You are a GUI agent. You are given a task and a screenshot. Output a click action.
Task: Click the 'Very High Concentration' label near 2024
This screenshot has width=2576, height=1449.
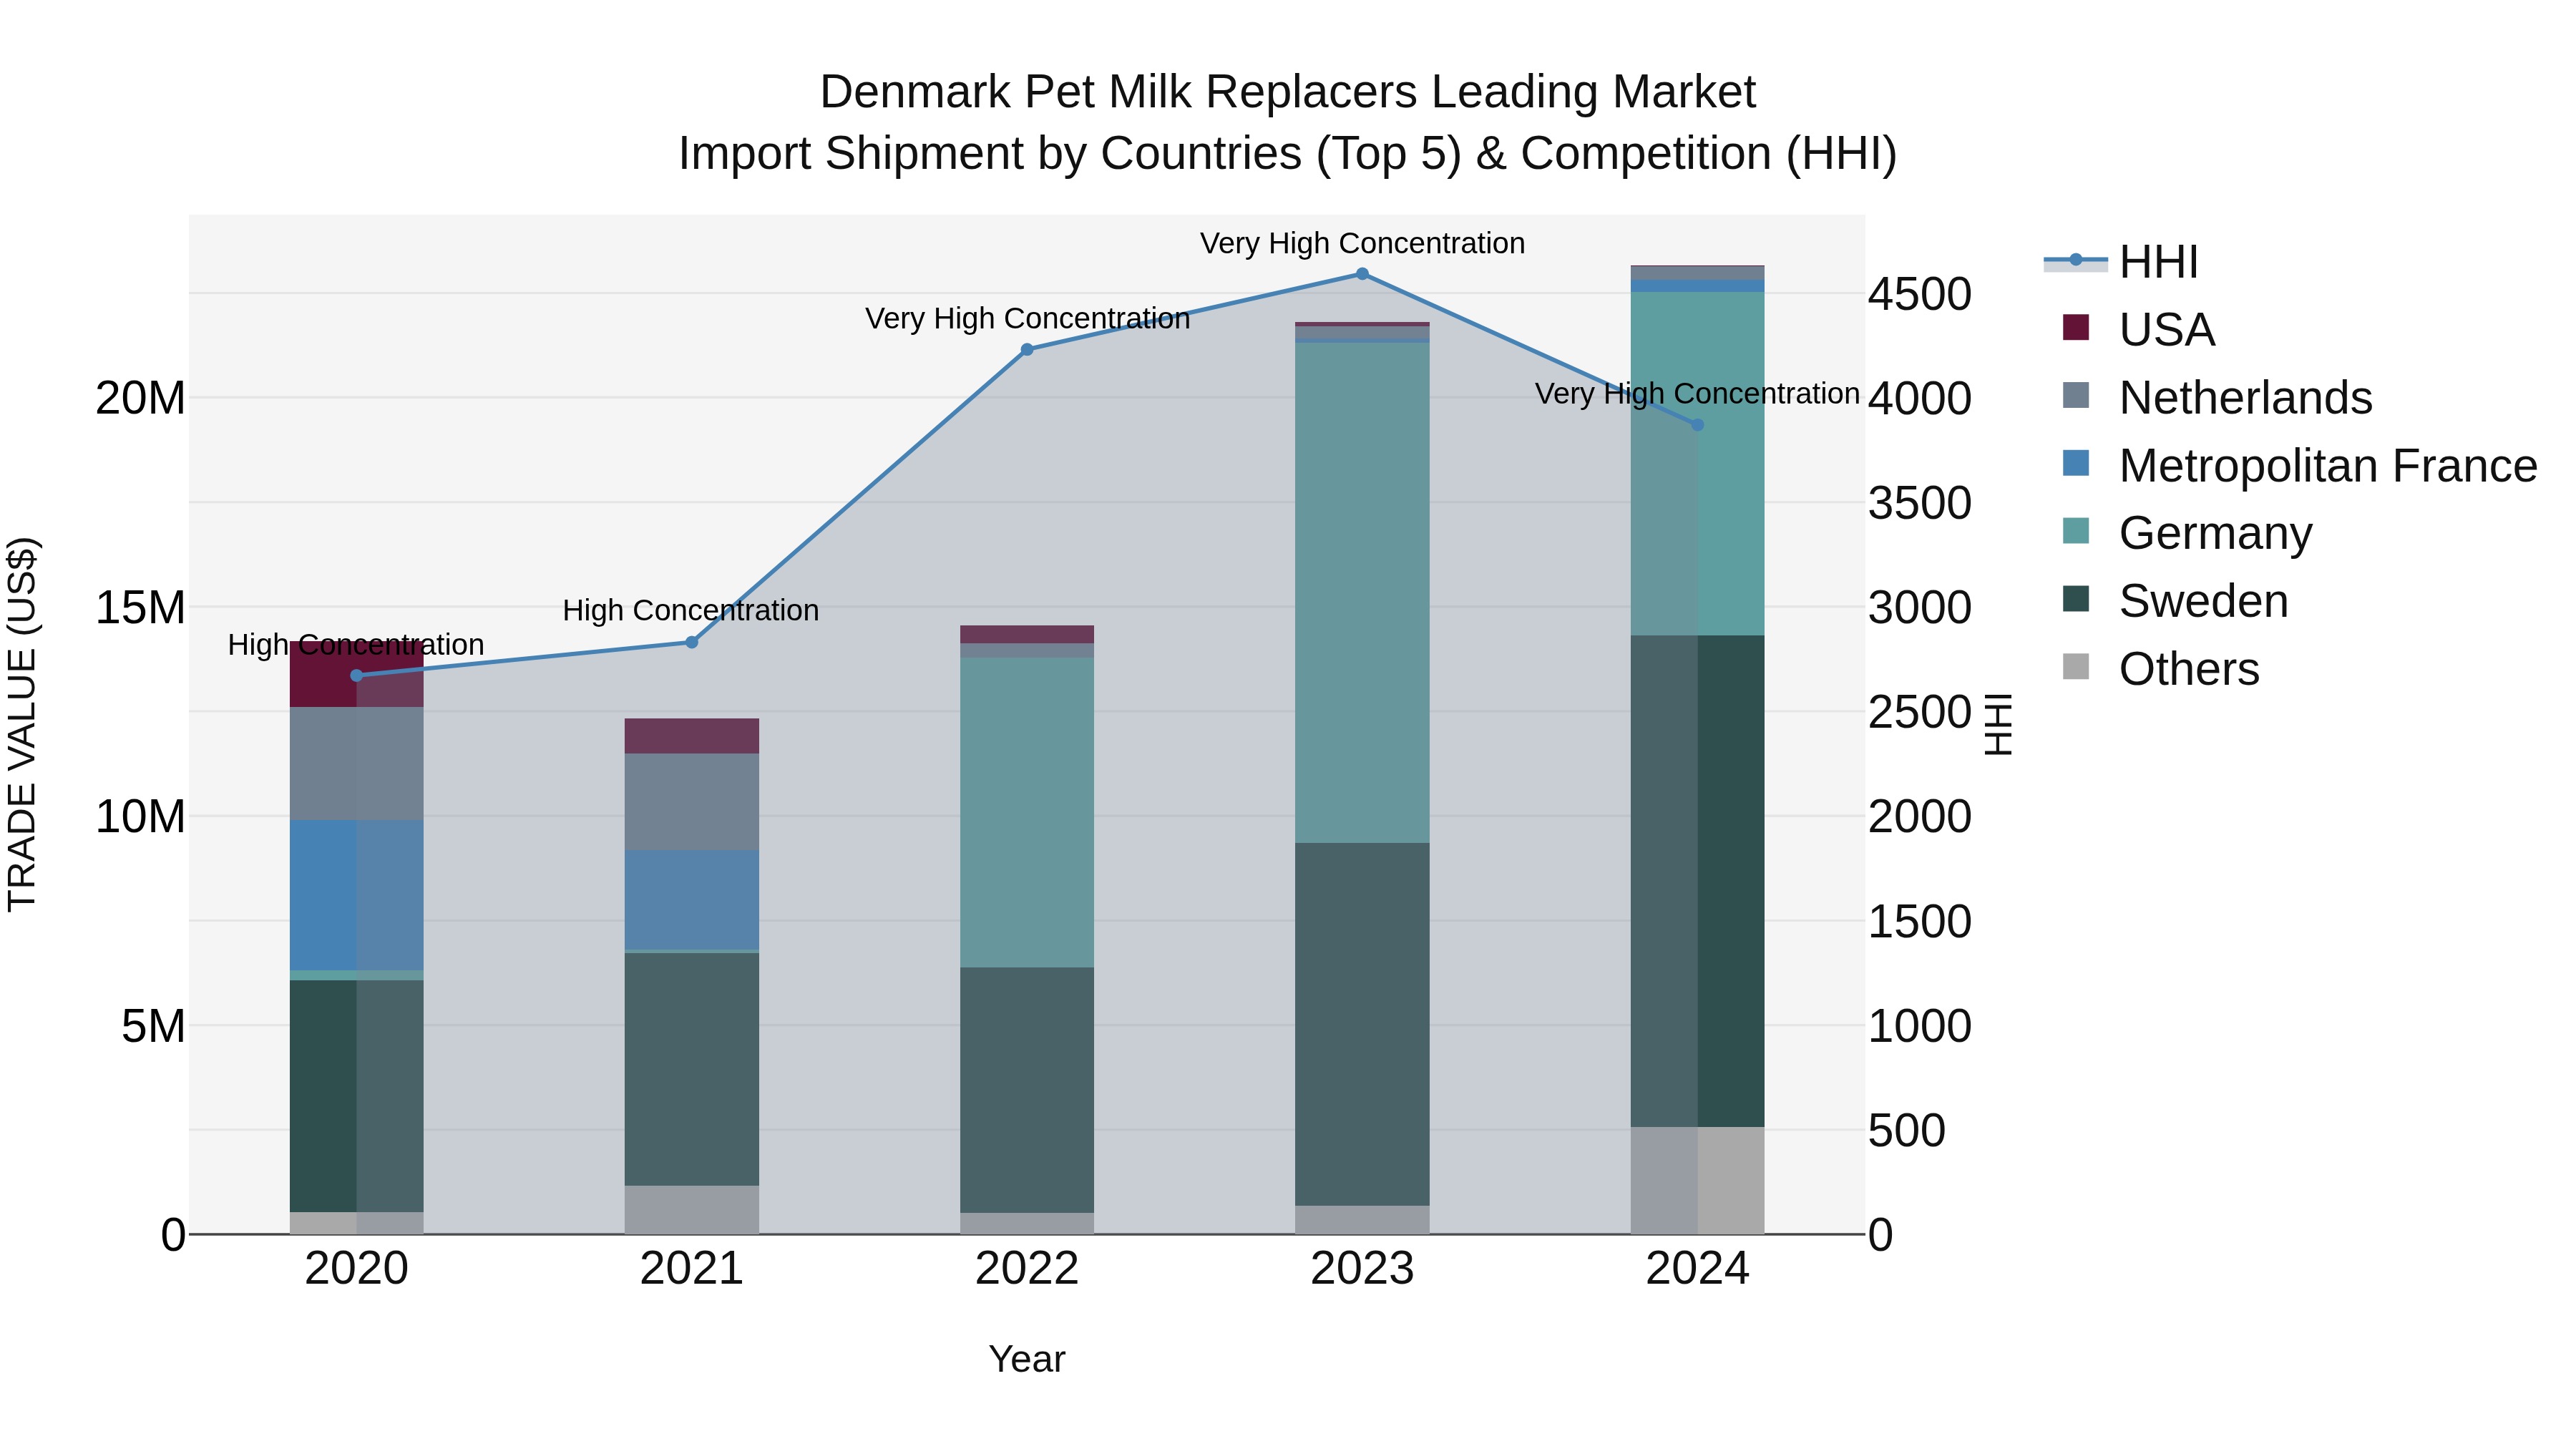pyautogui.click(x=1698, y=394)
